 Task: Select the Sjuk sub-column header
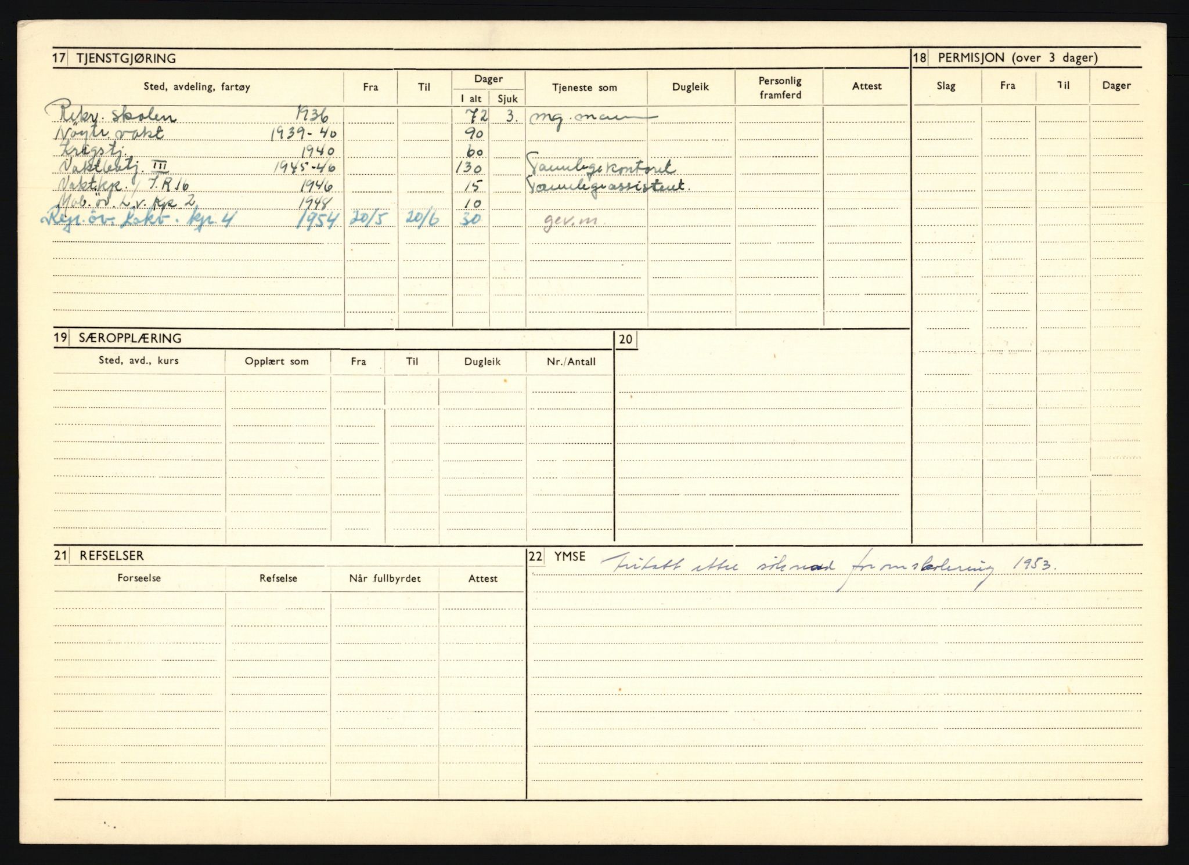[x=507, y=99]
